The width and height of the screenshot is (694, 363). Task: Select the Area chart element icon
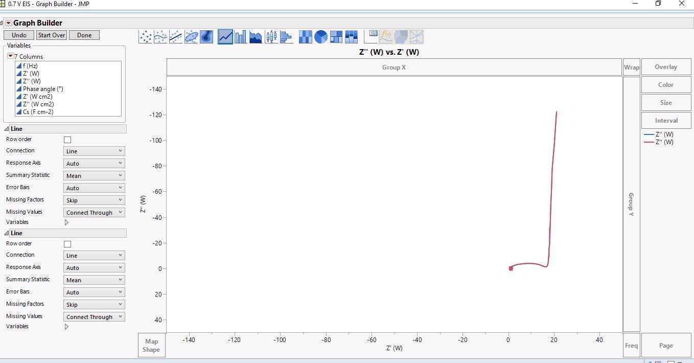pyautogui.click(x=256, y=36)
